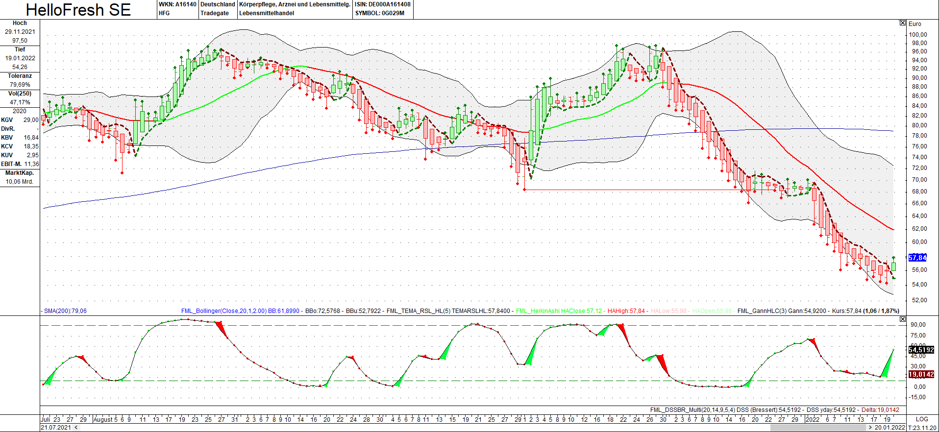Click the Tradegate exchange label
This screenshot has width=939, height=432.
tap(215, 13)
